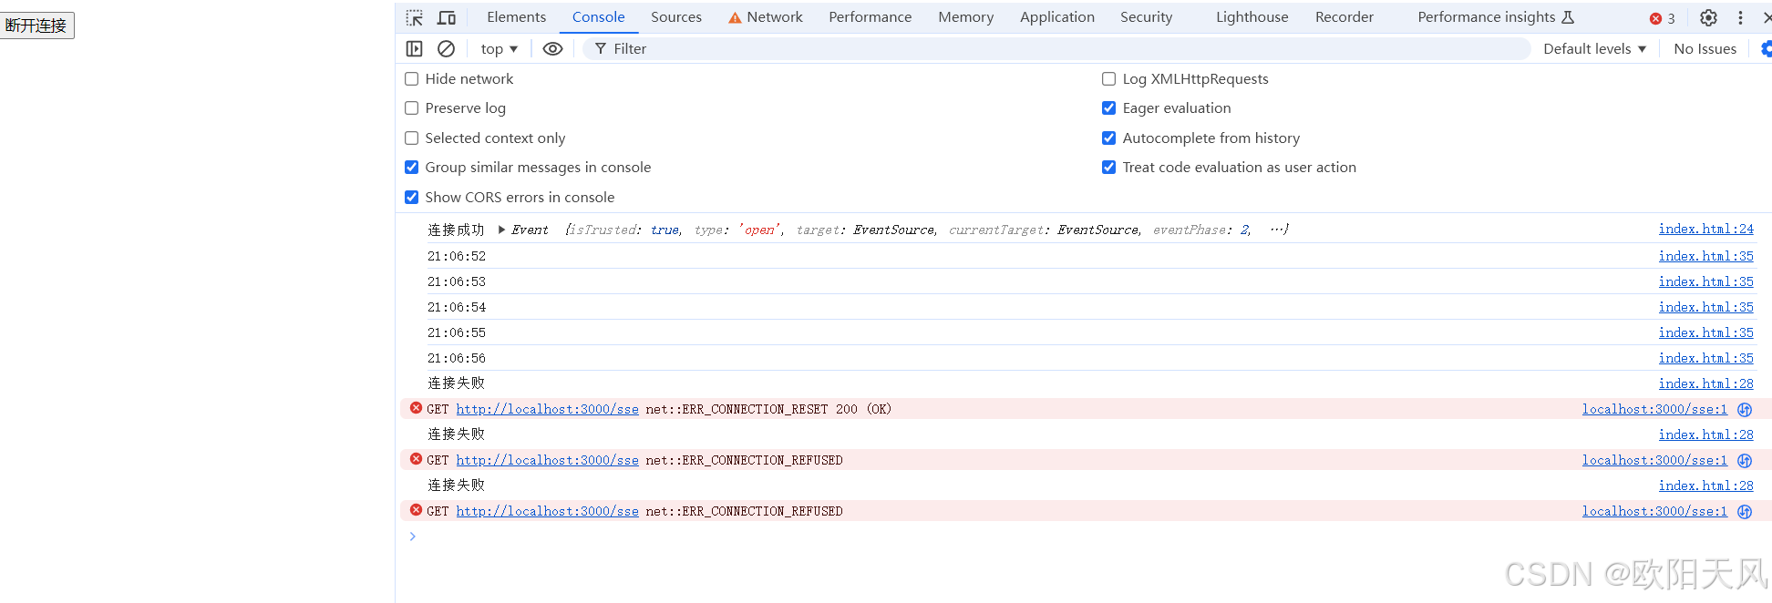The image size is (1772, 603).
Task: Open the three-dot DevTools menu
Action: tap(1740, 17)
